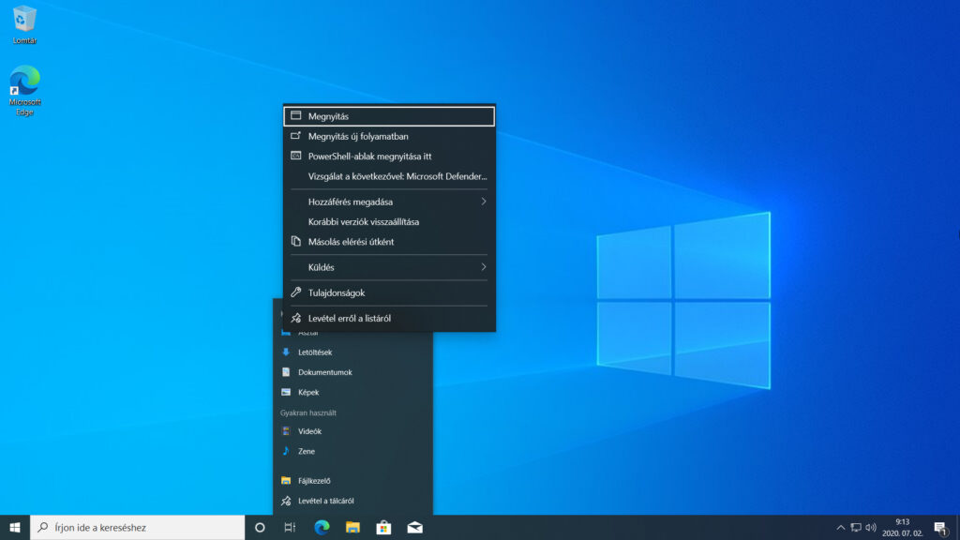Open the network status tray icon
The image size is (960, 540).
pyautogui.click(x=856, y=527)
